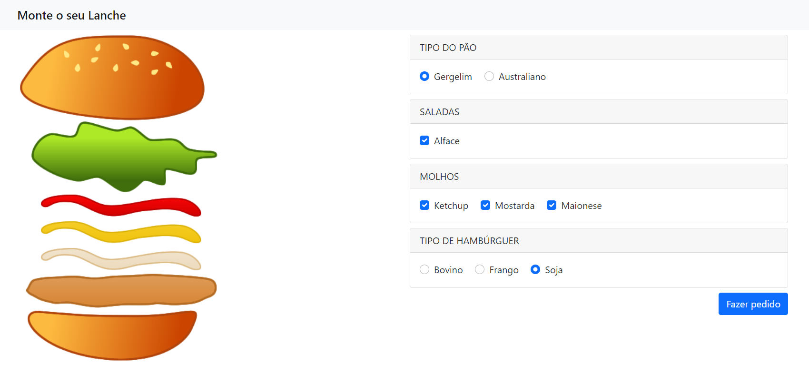This screenshot has height=365, width=809.
Task: Click the yellow mustard stripe
Action: point(121,232)
